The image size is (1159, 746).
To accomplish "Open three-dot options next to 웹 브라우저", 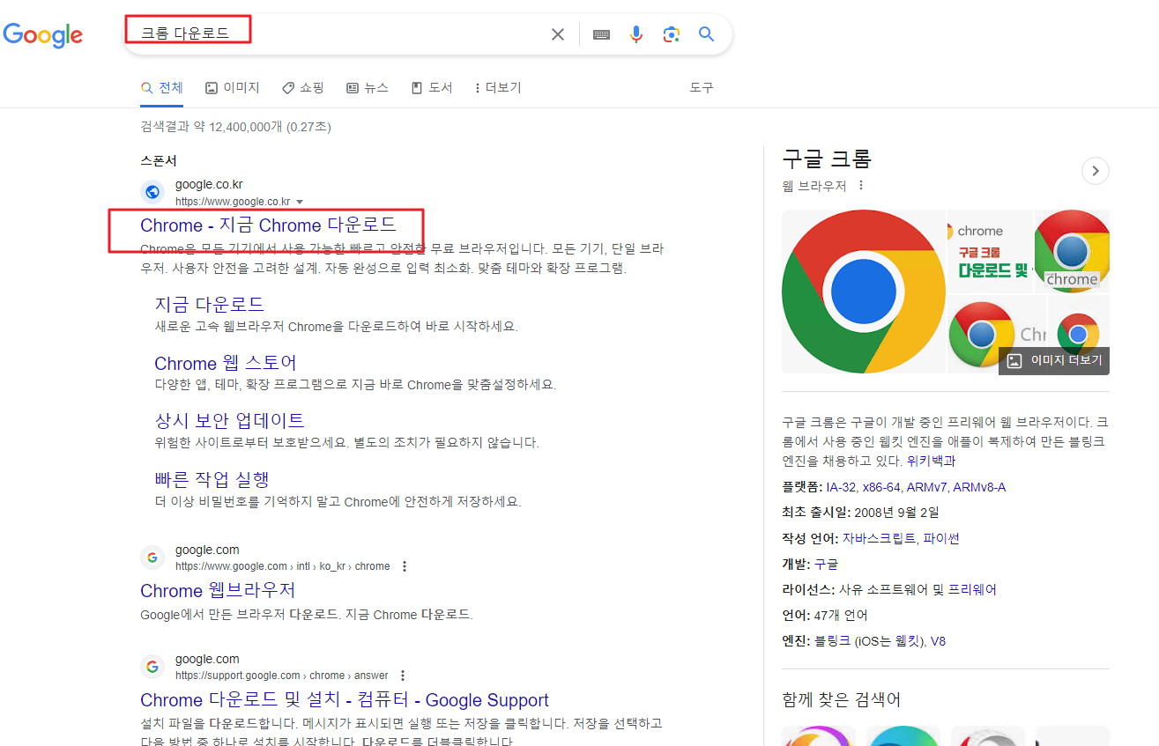I will [x=861, y=186].
